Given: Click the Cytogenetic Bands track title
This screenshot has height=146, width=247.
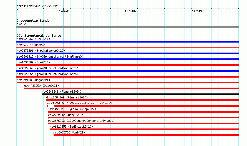Looking at the screenshot, I should click(33, 21).
